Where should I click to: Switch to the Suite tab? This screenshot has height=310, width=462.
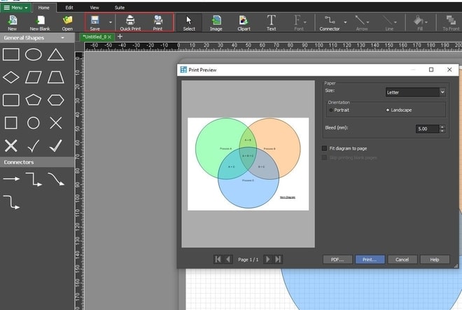(119, 8)
